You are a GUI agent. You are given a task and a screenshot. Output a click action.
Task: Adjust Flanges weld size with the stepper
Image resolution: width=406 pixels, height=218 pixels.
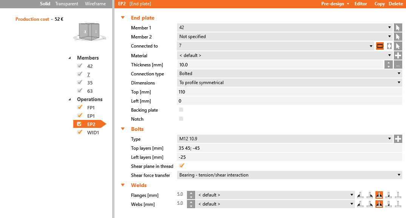(191, 195)
